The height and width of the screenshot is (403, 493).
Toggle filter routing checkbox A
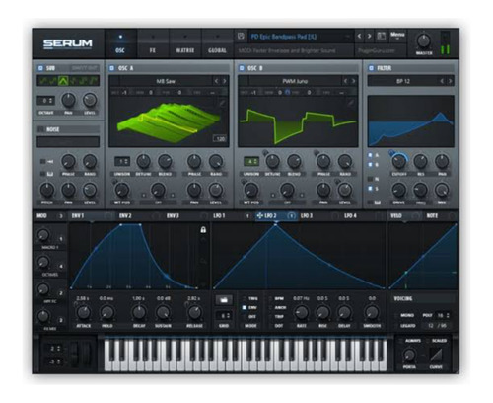point(370,155)
